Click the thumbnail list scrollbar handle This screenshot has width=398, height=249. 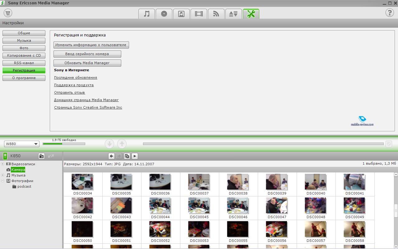click(396, 211)
